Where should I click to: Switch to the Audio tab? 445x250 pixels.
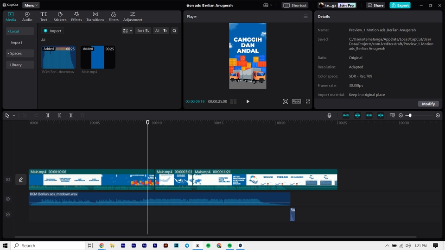(27, 17)
